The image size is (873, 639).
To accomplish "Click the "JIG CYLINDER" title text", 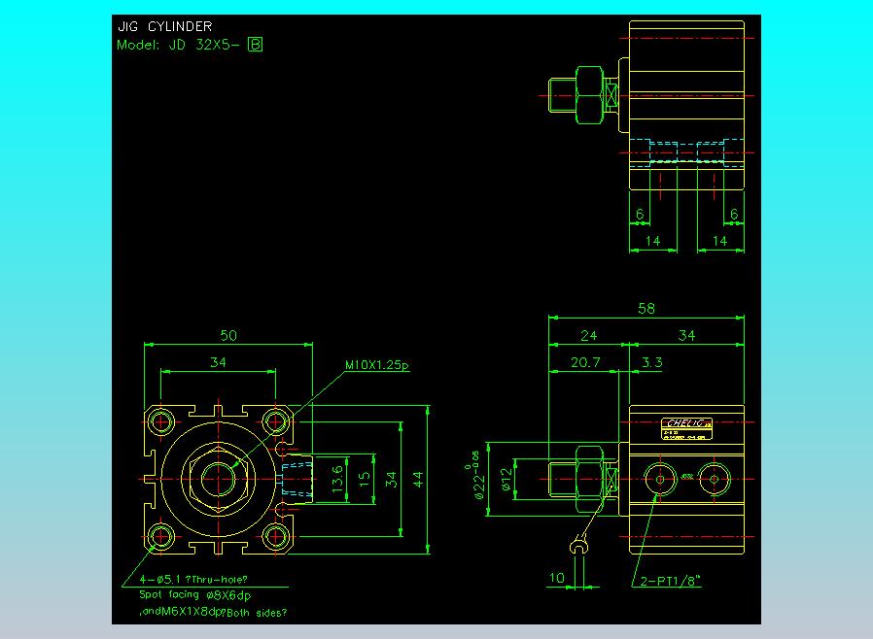I will point(165,26).
